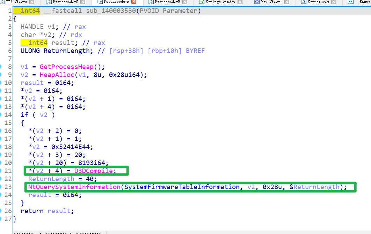Viewport: 371px width, 234px height.
Task: Click the GetProcessHeap function call
Action: pos(67,67)
